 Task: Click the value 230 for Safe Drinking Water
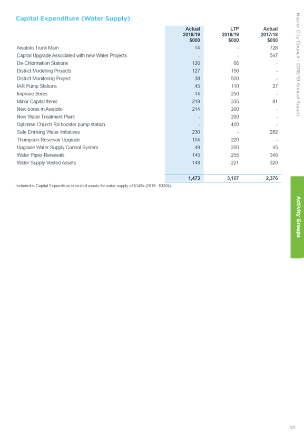[196, 132]
